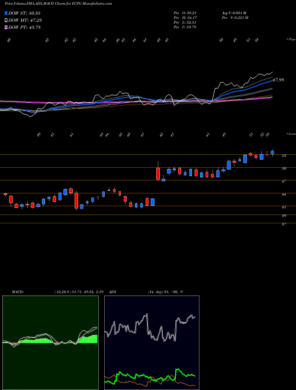Click the 37 price axis label
This screenshot has height=390, width=296.
[x=284, y=225]
